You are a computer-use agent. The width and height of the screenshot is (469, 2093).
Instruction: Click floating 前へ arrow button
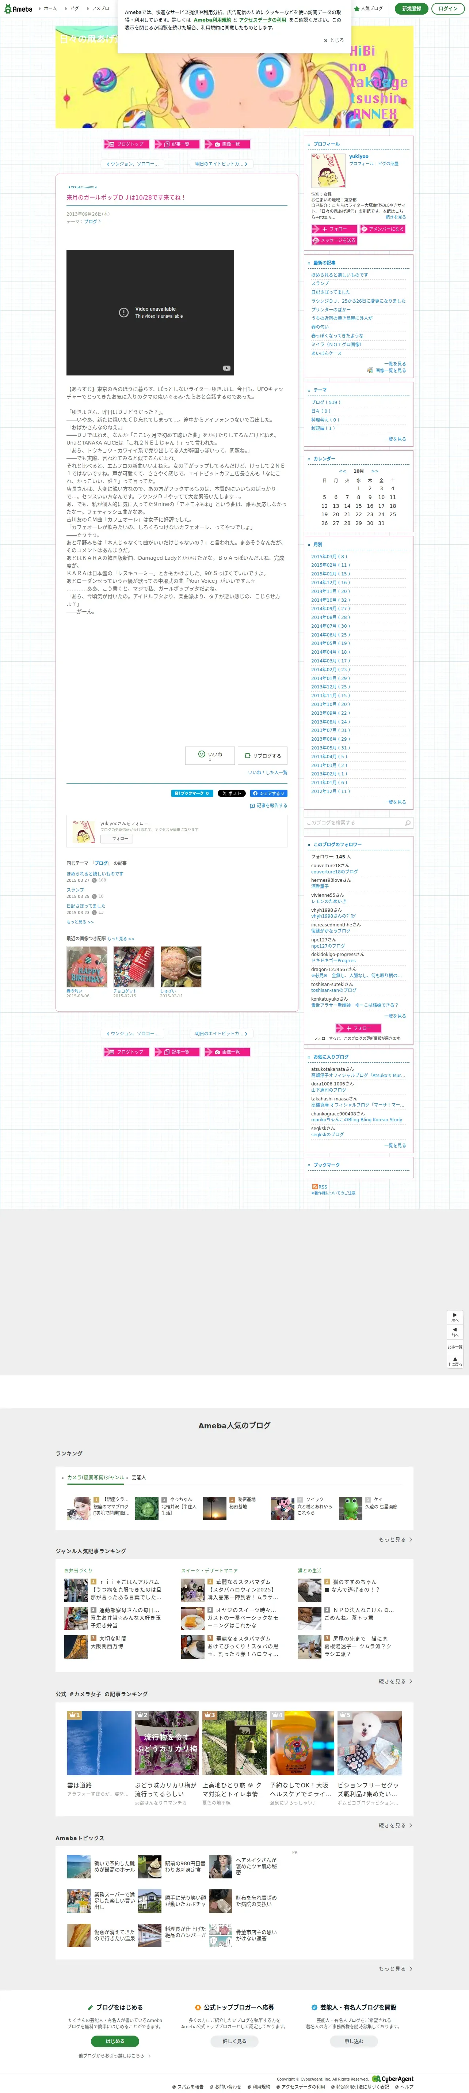[x=455, y=1333]
